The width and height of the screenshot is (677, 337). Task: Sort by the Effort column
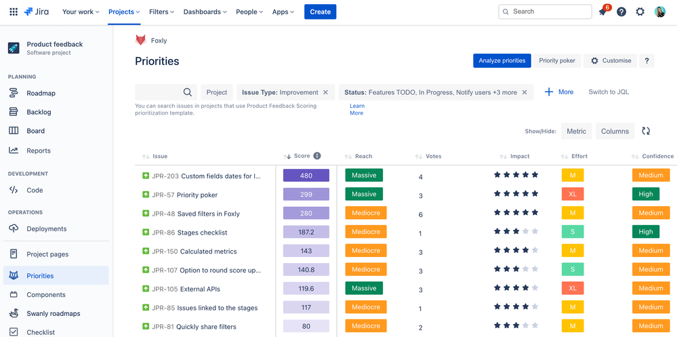point(574,157)
